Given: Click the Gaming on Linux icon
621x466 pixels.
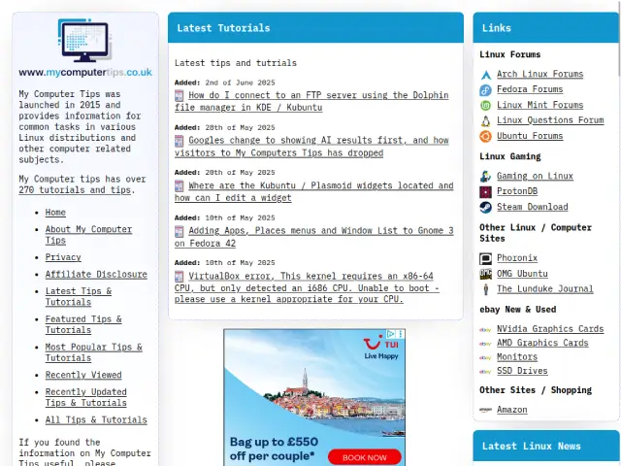Looking at the screenshot, I should click(x=486, y=177).
